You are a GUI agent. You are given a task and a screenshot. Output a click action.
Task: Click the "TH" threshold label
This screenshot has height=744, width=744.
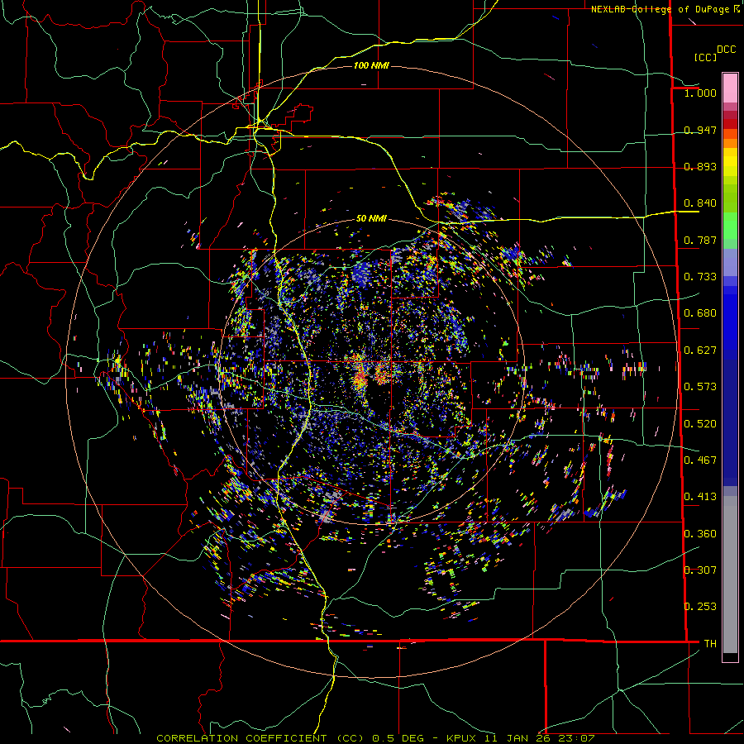coord(710,644)
